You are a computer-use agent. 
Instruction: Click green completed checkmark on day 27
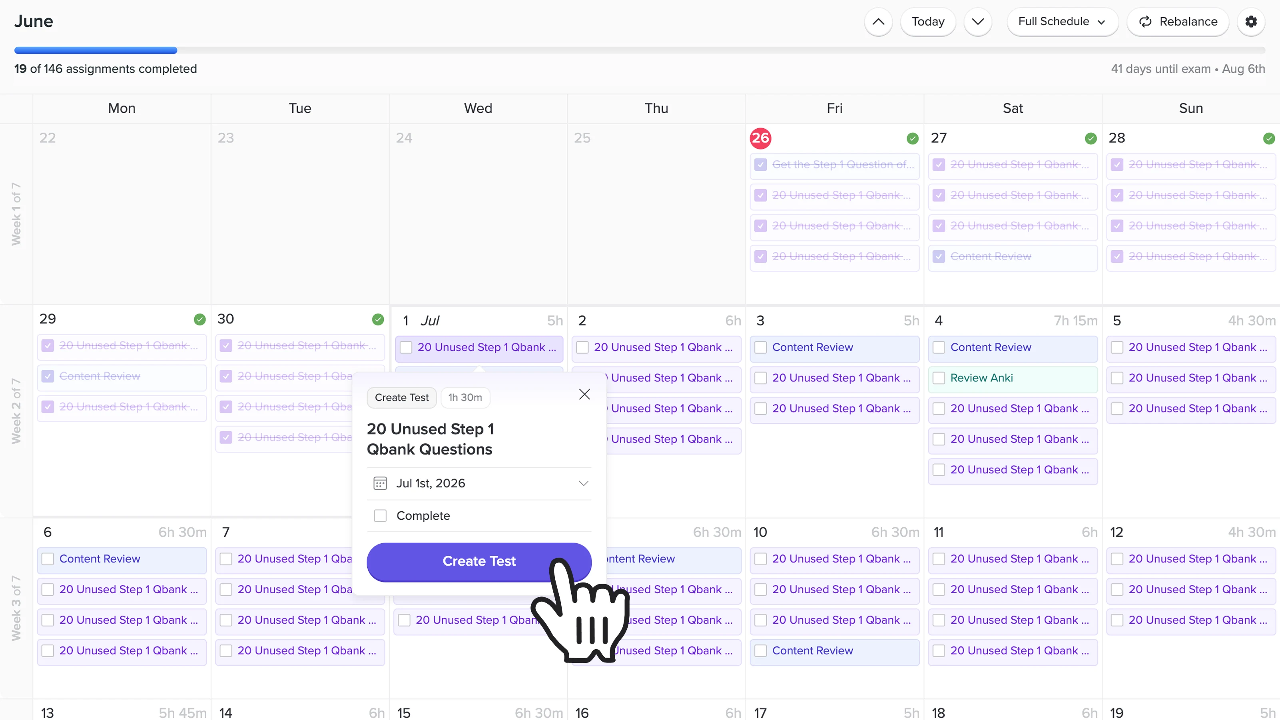tap(1091, 138)
